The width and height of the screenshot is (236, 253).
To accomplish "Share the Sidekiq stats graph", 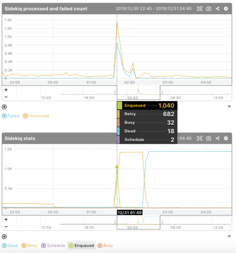I will (x=218, y=138).
